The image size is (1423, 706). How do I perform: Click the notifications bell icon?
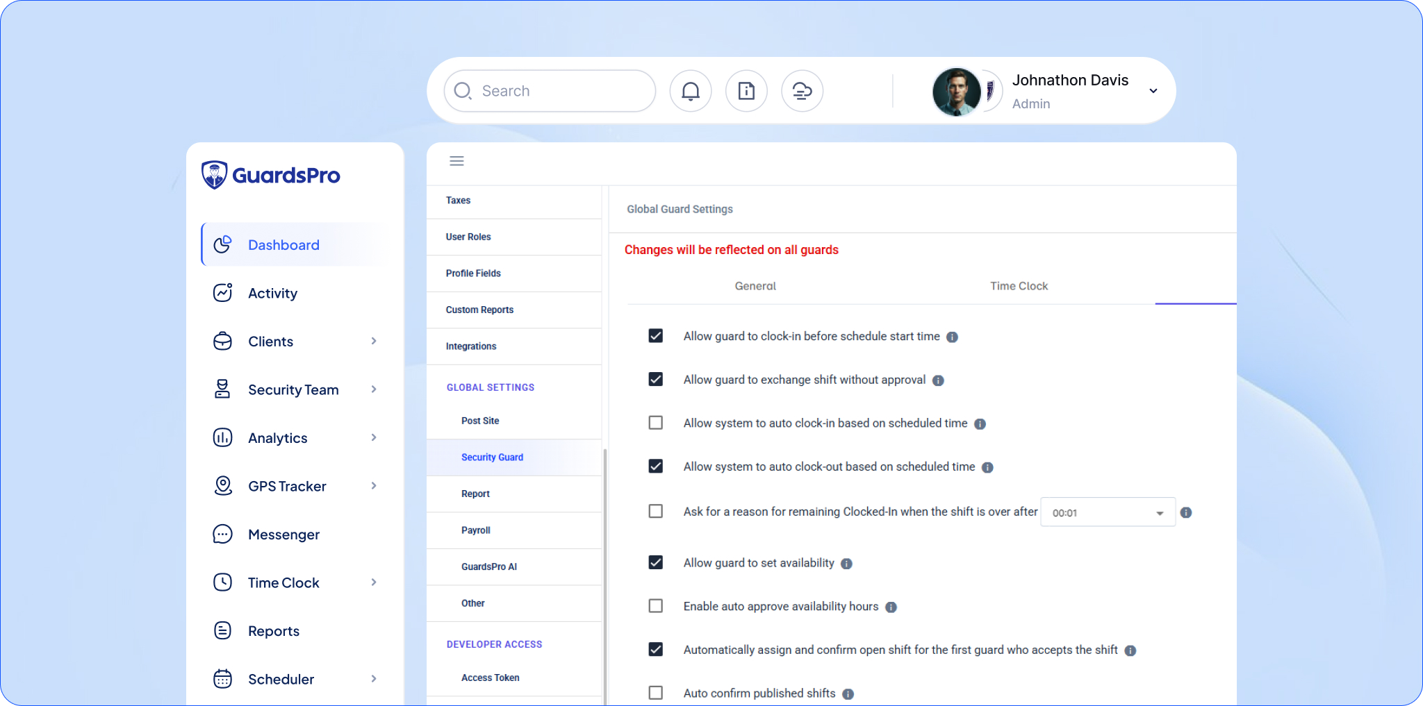click(x=691, y=91)
